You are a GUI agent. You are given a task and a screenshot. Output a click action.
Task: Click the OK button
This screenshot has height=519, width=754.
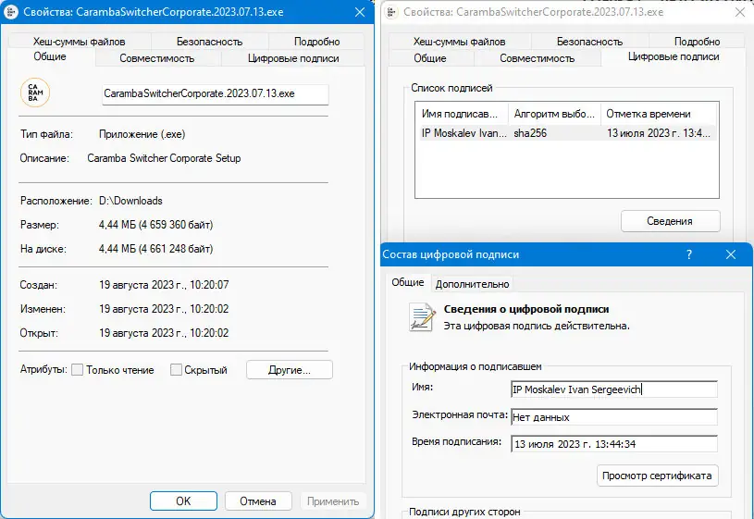click(183, 501)
